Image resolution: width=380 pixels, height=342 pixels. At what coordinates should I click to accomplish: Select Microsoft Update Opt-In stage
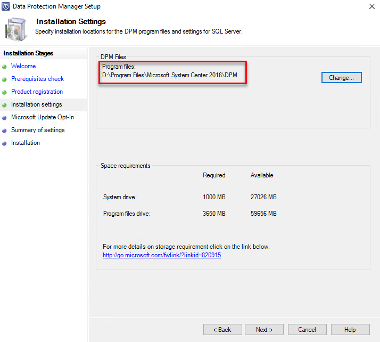pyautogui.click(x=43, y=117)
